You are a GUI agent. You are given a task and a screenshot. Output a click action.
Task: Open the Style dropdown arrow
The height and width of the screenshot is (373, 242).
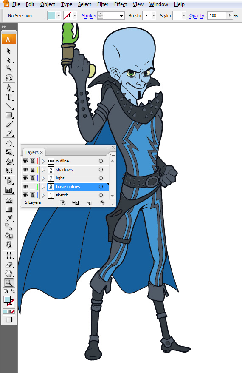pos(183,16)
